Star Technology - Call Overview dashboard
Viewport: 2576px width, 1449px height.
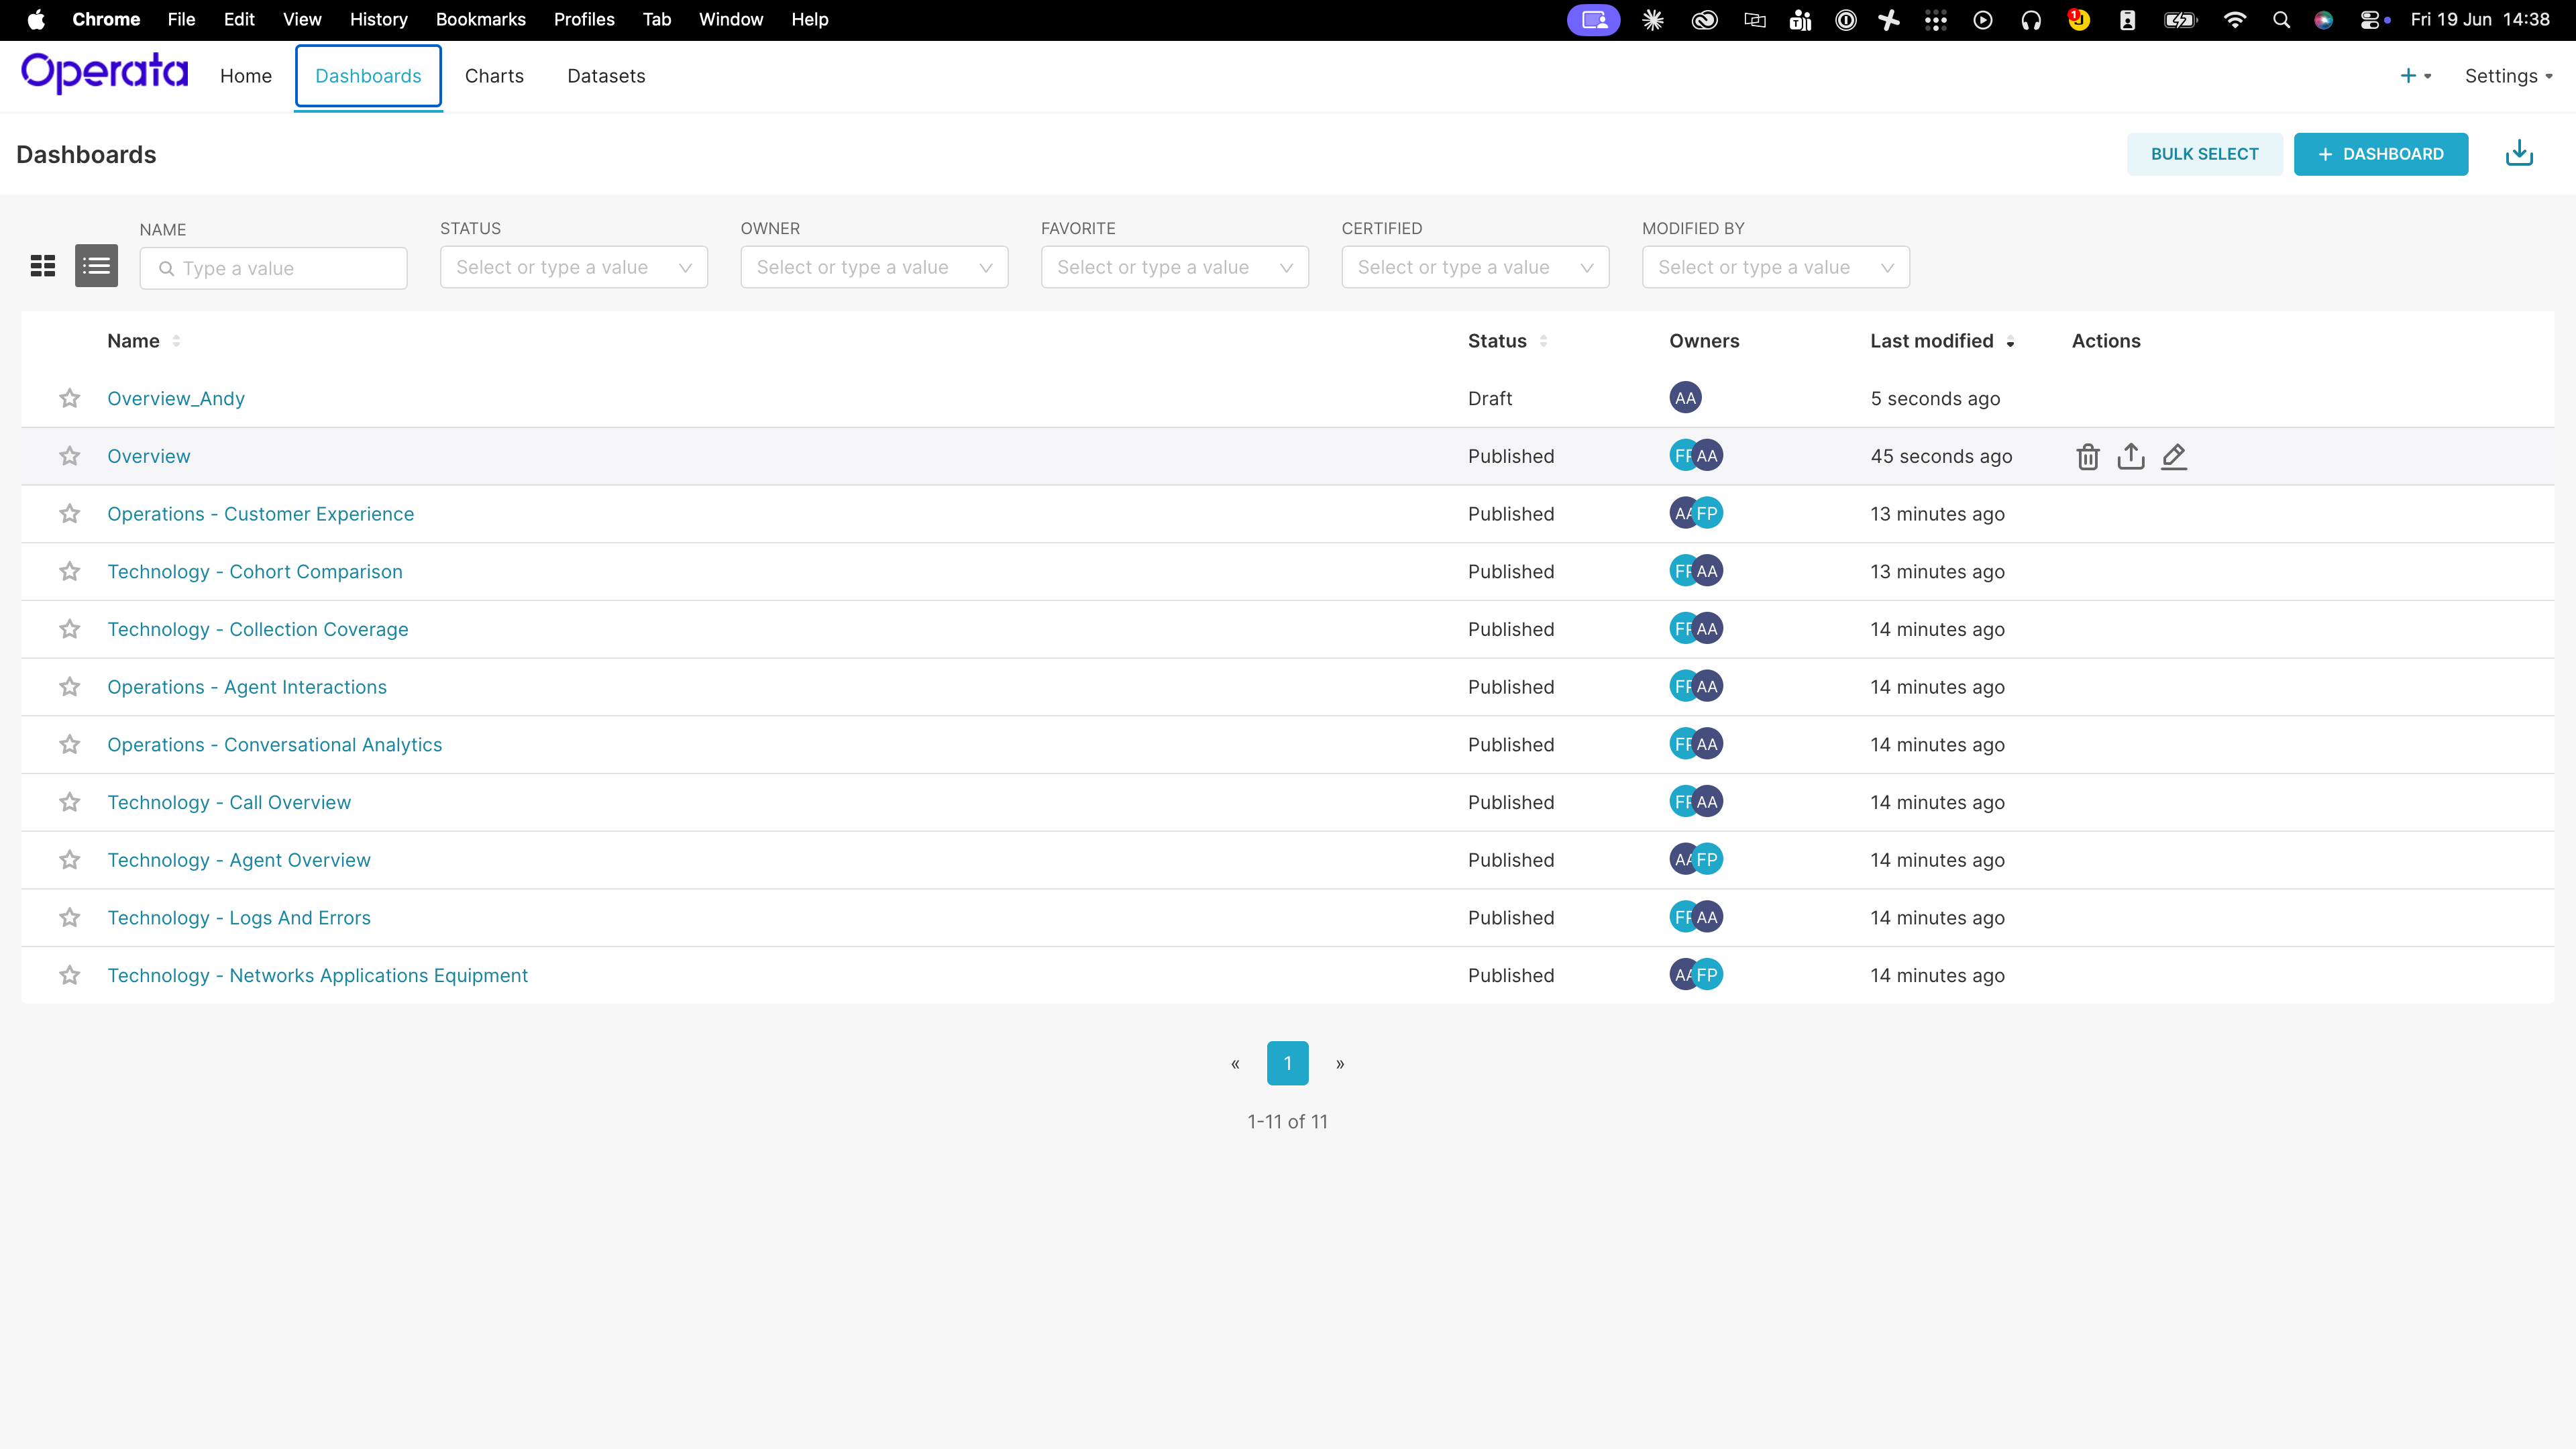[x=69, y=802]
